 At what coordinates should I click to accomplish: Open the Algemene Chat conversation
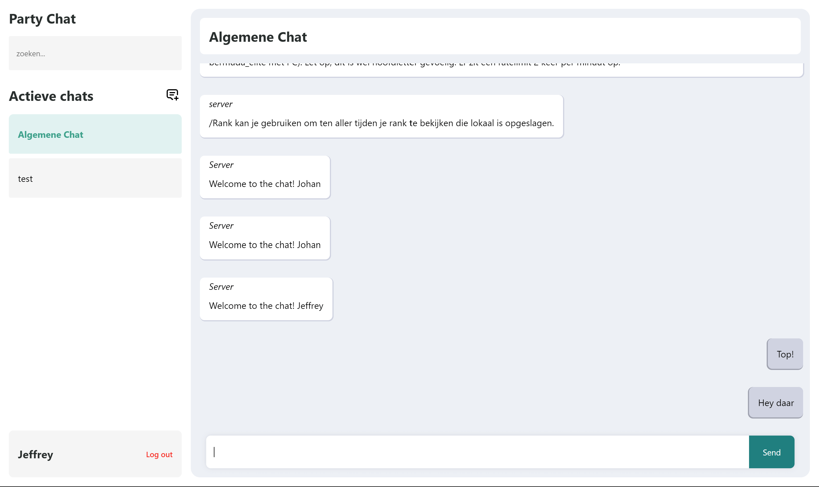[x=95, y=134]
